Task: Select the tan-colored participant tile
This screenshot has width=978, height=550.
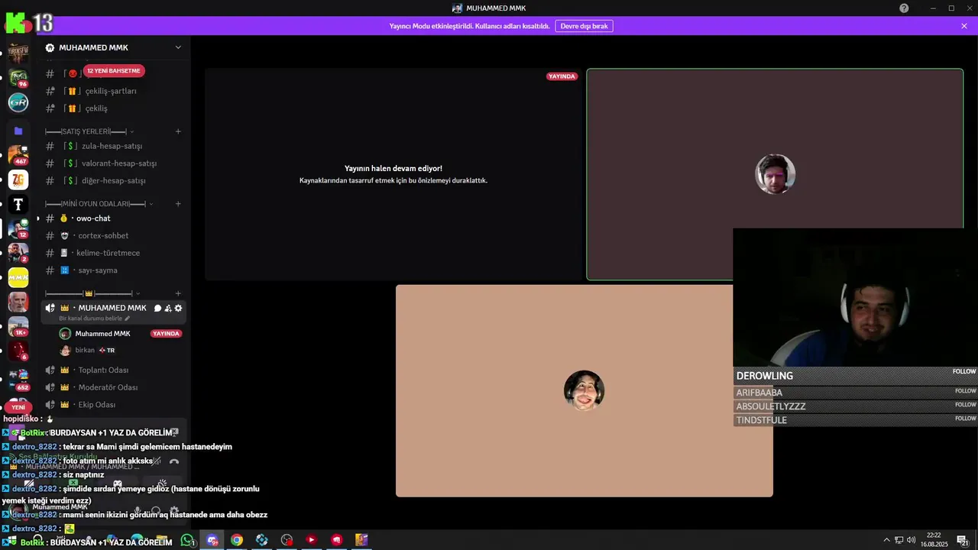Action: 584,391
